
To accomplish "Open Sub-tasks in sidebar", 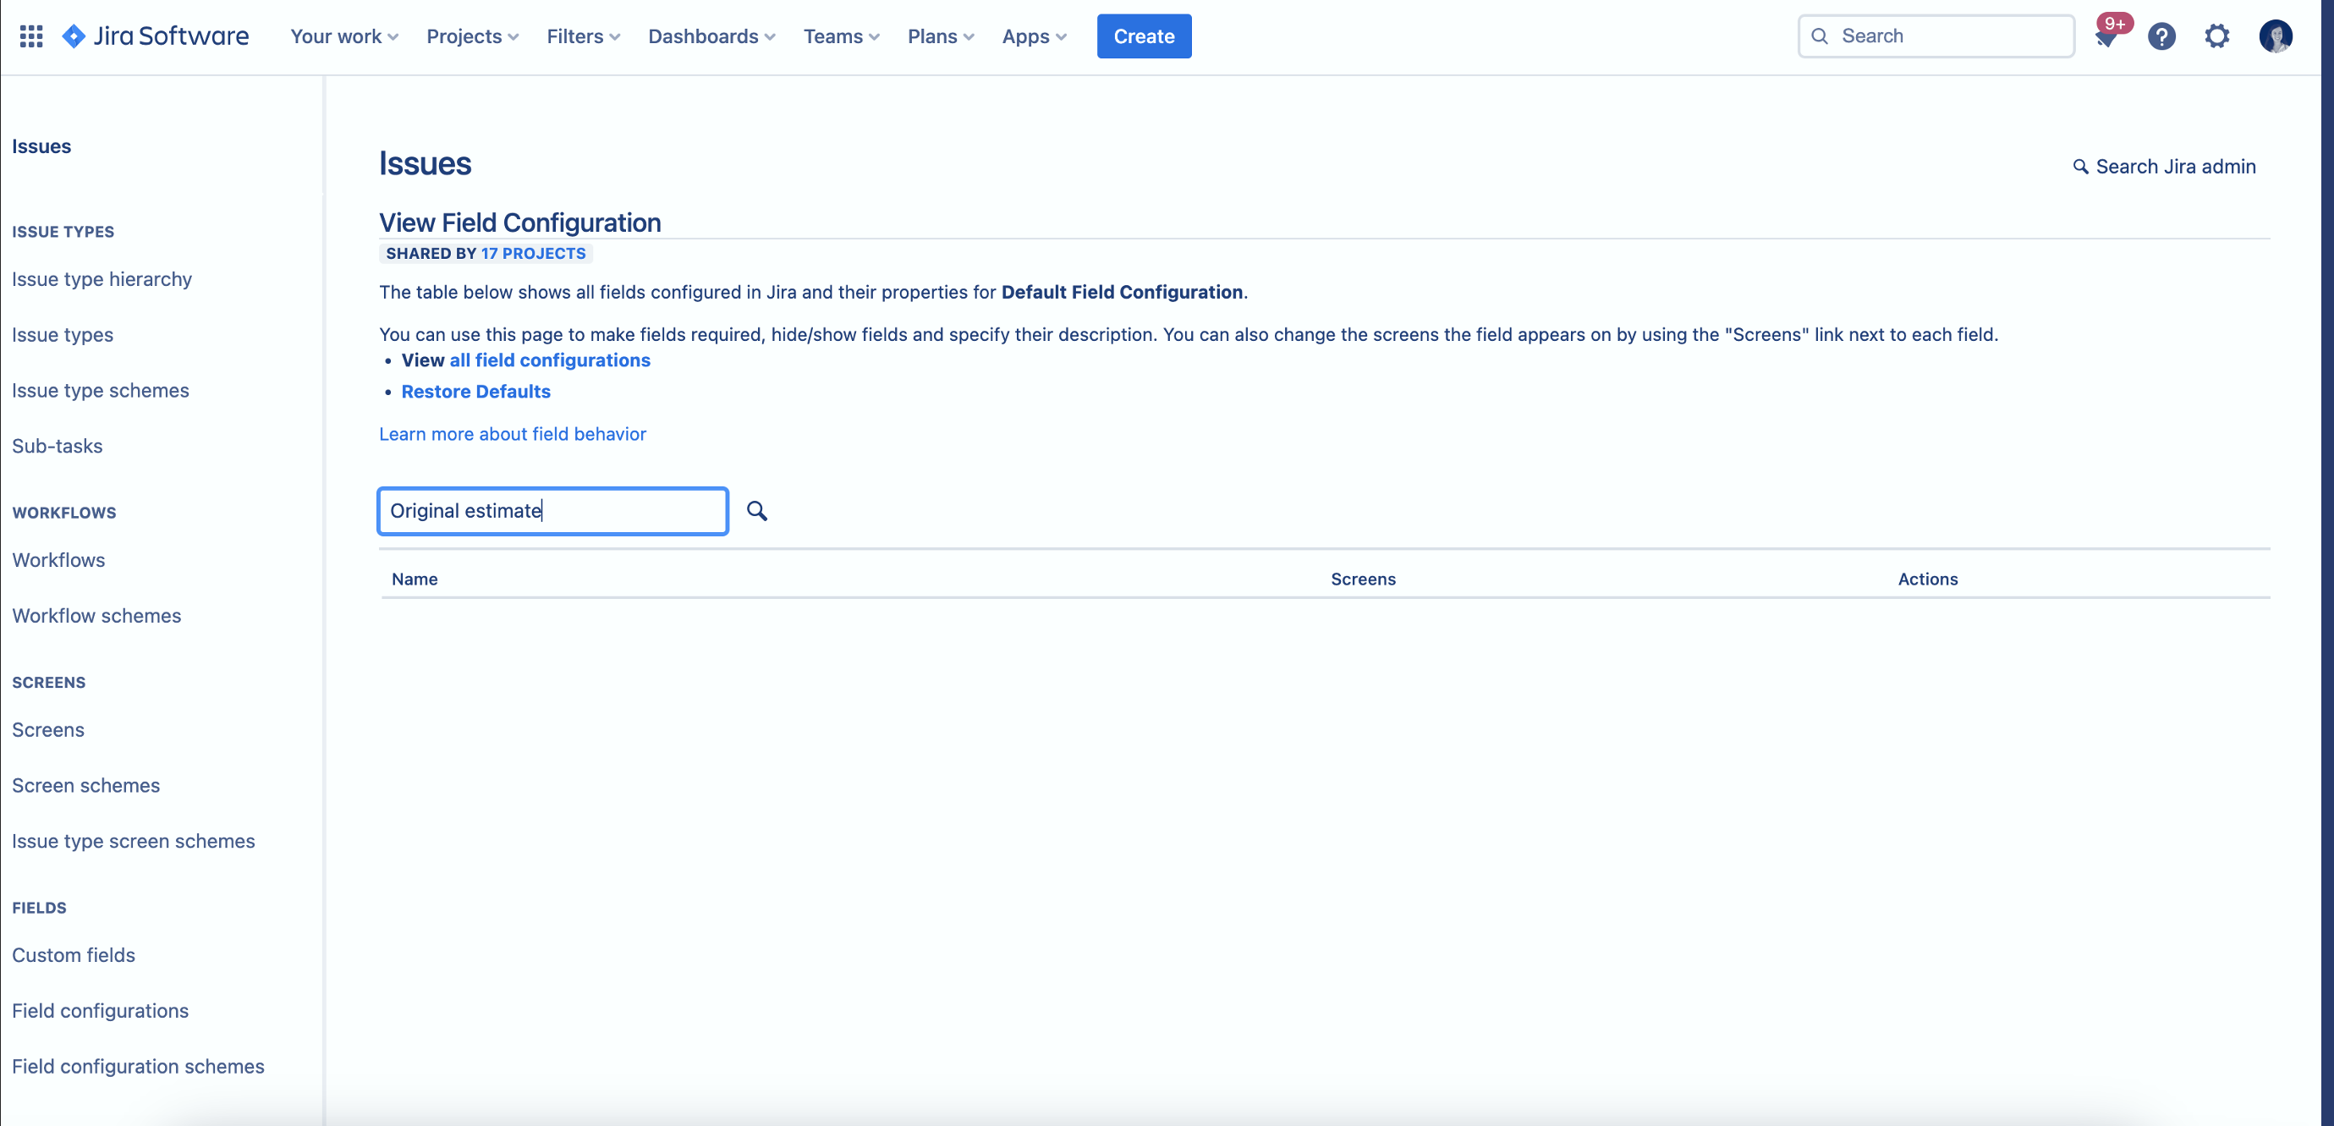I will [57, 447].
